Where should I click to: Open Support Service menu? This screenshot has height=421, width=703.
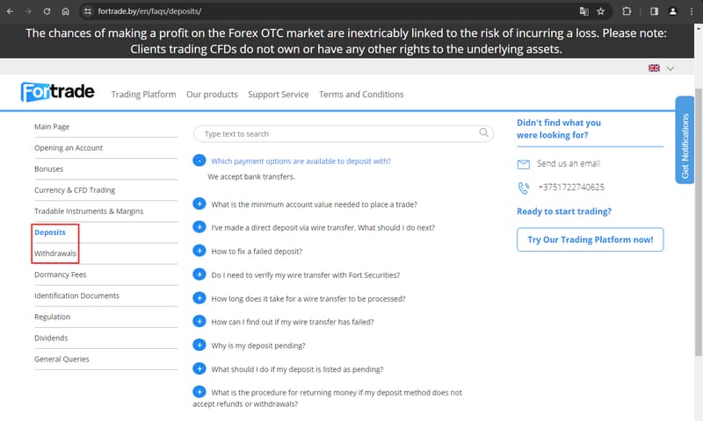coord(278,95)
